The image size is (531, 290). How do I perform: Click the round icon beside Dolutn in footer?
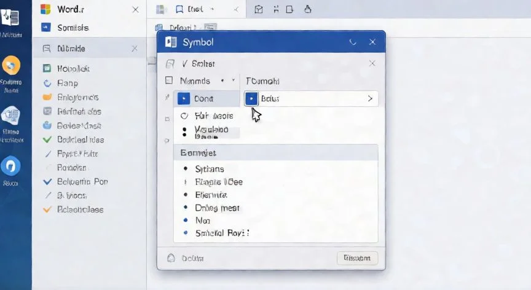pyautogui.click(x=171, y=258)
